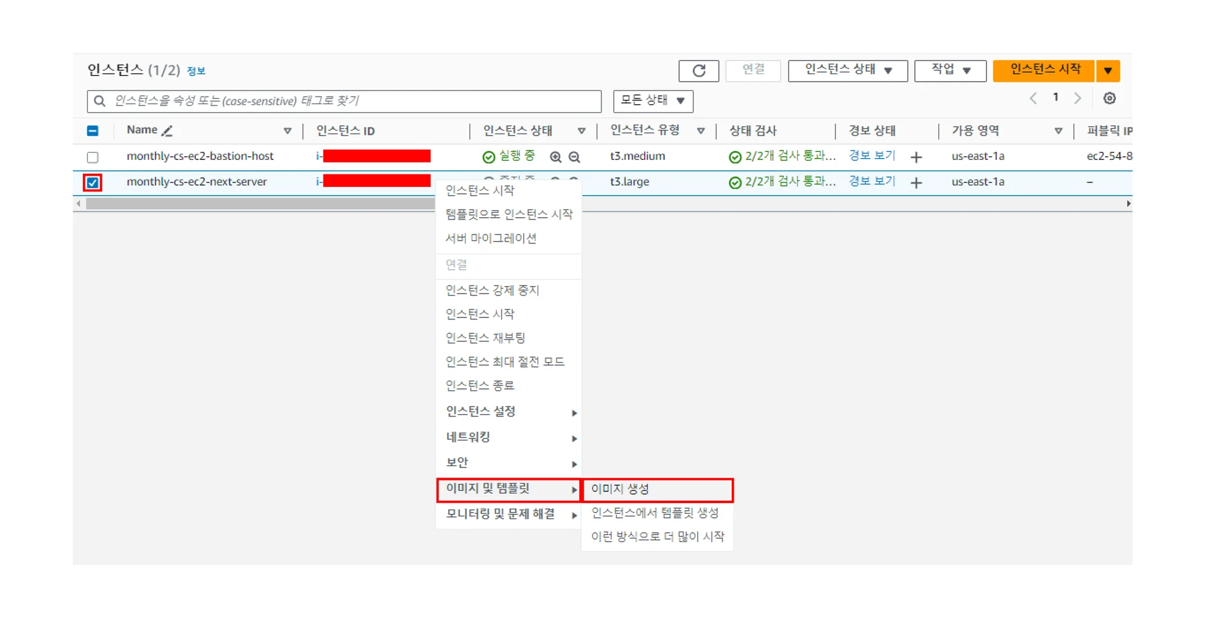Image resolution: width=1205 pixels, height=618 pixels.
Task: Click the search magnifier icon
Action: pos(99,101)
